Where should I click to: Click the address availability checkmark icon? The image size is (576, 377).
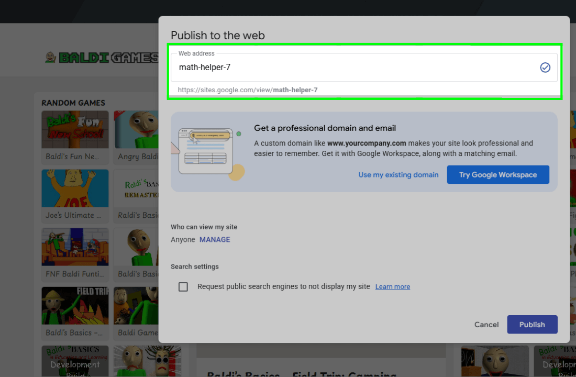pyautogui.click(x=545, y=68)
